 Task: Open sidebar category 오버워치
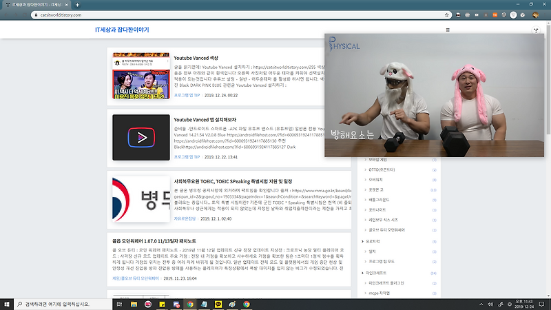click(x=375, y=180)
